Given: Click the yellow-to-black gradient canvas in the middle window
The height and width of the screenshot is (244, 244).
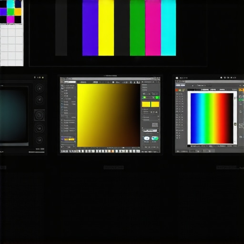Looking at the screenshot, I should 109,115.
